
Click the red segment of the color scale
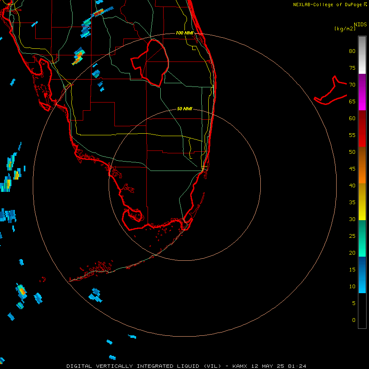(362, 129)
